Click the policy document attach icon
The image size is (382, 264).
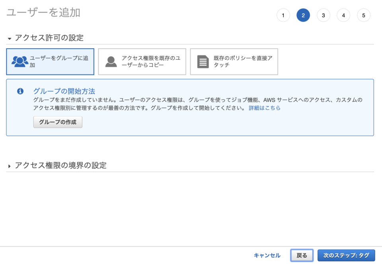tap(203, 61)
